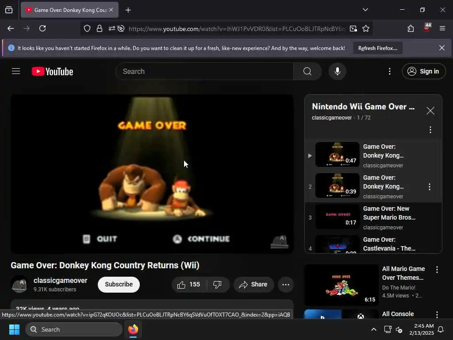This screenshot has height=340, width=453.
Task: Expand the list all tabs chevron
Action: pyautogui.click(x=365, y=10)
